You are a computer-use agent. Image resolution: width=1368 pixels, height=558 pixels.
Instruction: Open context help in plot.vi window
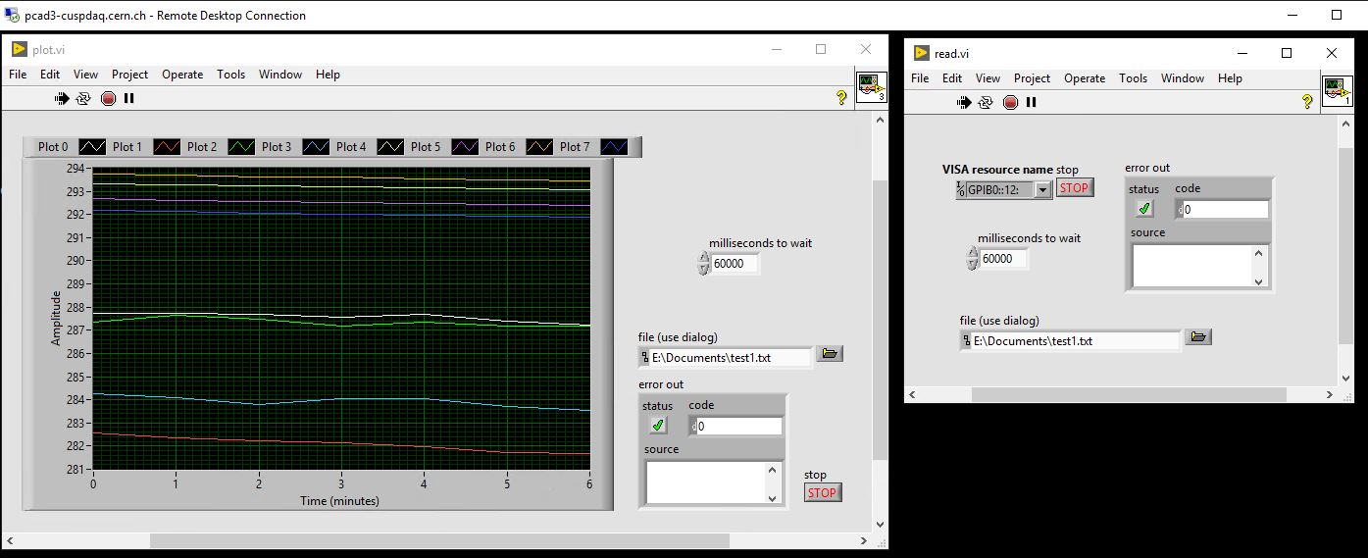tap(840, 97)
